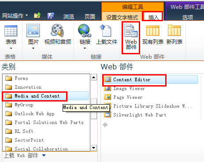Click the 链接 globe link icon
This screenshot has height=162, width=204.
85,30
